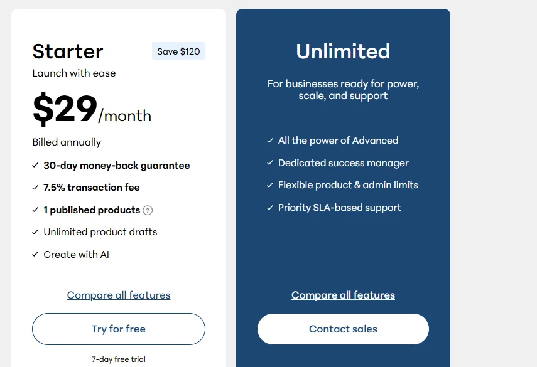The height and width of the screenshot is (367, 537).
Task: Click checkmark beside Priority SLA-based support
Action: (x=270, y=208)
